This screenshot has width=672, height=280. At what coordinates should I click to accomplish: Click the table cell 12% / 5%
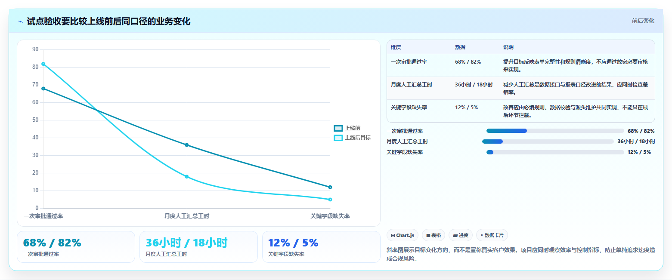[466, 108]
